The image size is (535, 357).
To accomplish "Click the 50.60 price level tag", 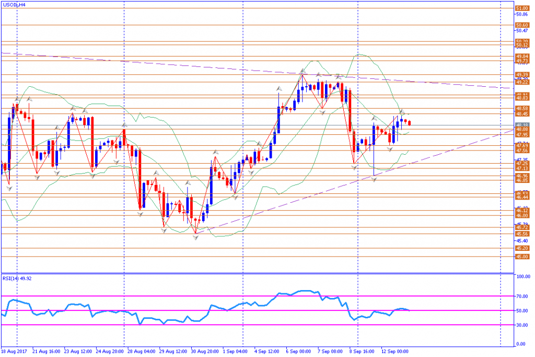I will click(522, 25).
